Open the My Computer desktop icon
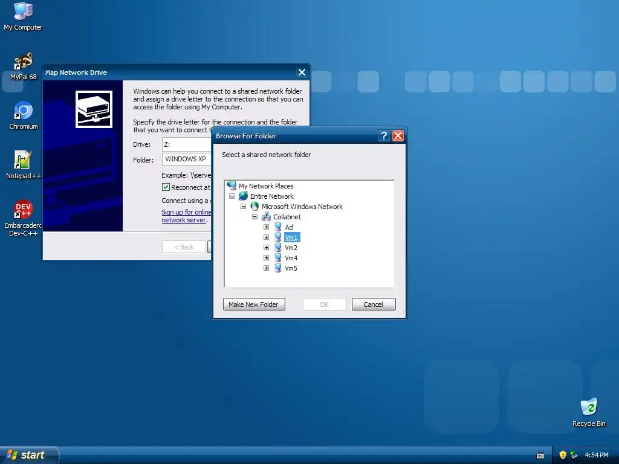 (x=23, y=16)
